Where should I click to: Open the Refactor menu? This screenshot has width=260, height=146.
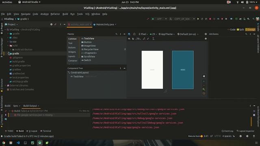(x=55, y=14)
